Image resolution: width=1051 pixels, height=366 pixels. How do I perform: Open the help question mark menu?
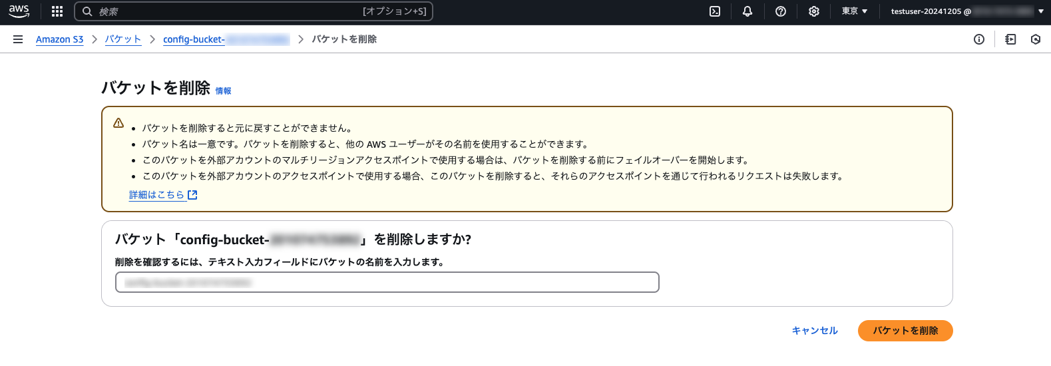pos(781,11)
